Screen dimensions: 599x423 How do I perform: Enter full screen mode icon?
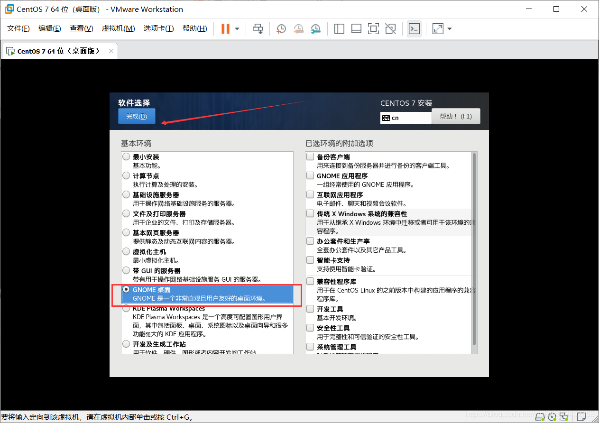(x=373, y=29)
